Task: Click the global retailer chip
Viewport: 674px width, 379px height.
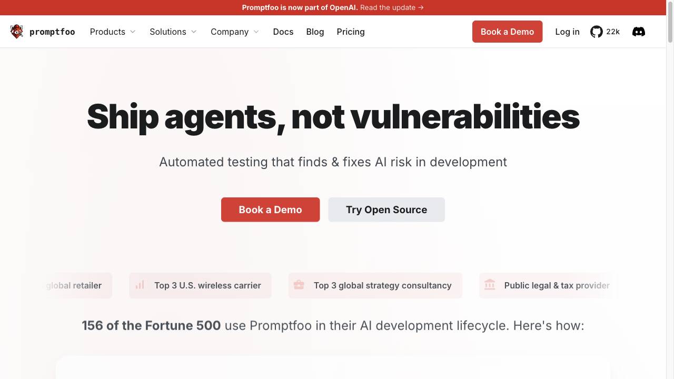Action: tap(78, 285)
